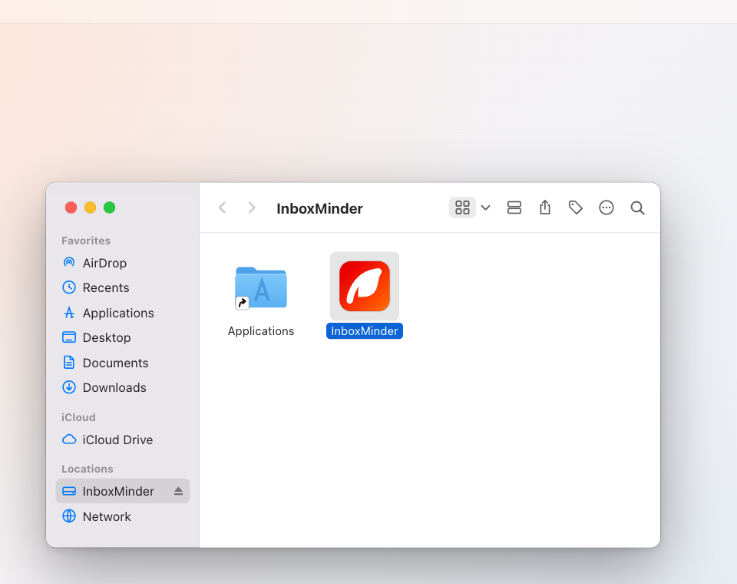Expand the view options chevron
Image resolution: width=737 pixels, height=584 pixels.
click(x=485, y=207)
